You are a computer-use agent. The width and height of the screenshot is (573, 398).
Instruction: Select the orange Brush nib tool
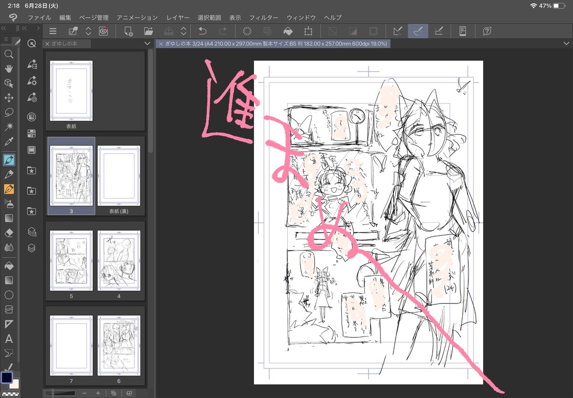9,189
